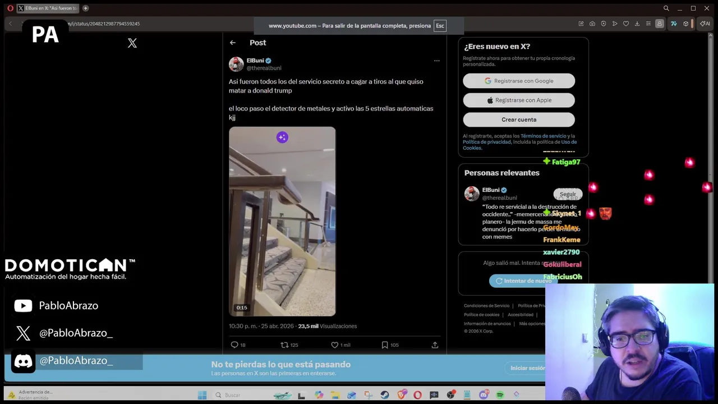Click Registrarse con Apple button
718x404 pixels.
click(x=519, y=100)
